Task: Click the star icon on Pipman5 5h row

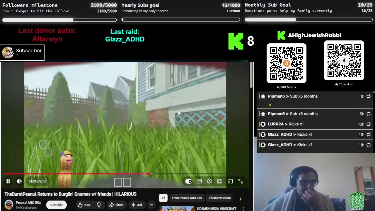Action: pos(263,114)
